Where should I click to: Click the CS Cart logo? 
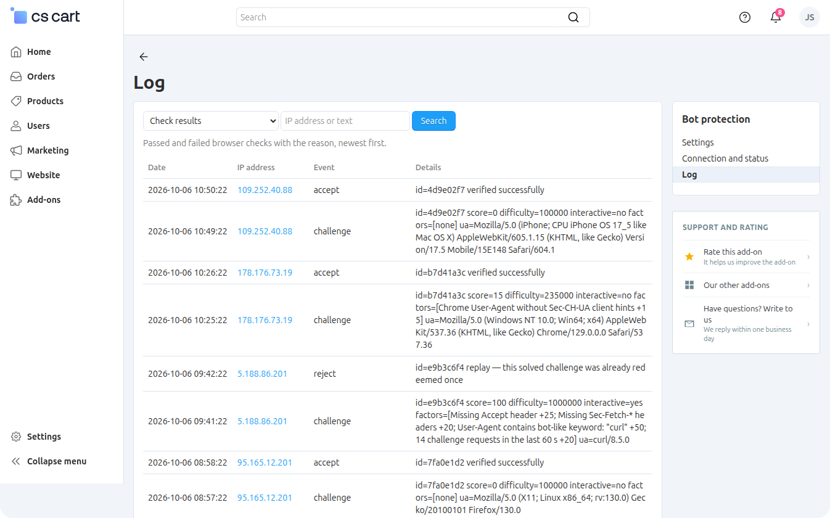tap(46, 17)
